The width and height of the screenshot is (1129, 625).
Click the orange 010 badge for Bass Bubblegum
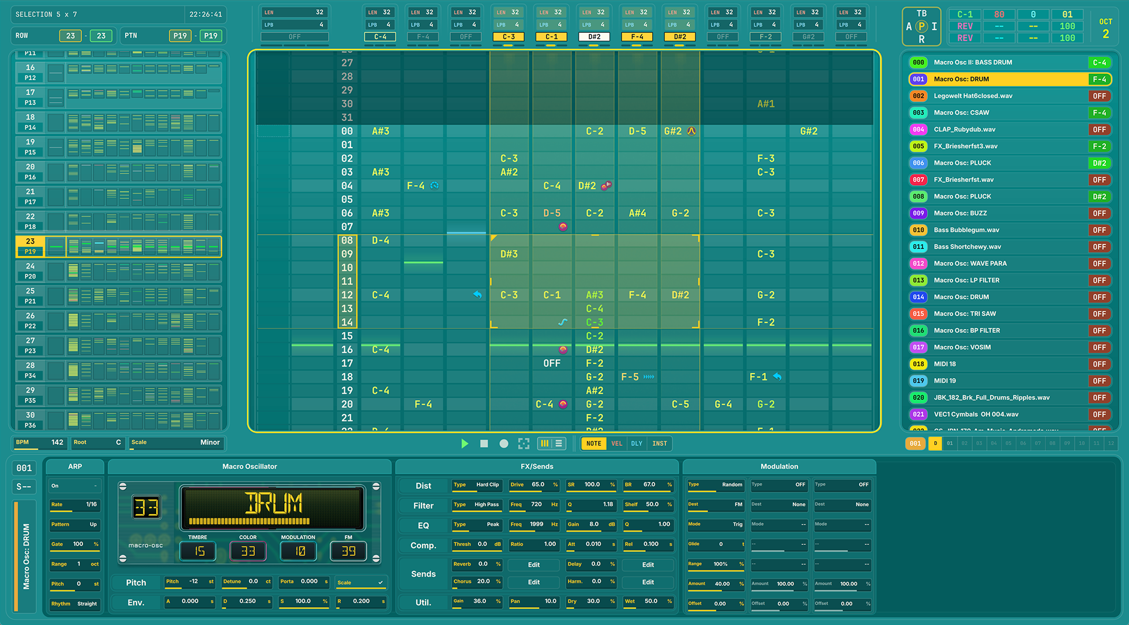pyautogui.click(x=919, y=230)
